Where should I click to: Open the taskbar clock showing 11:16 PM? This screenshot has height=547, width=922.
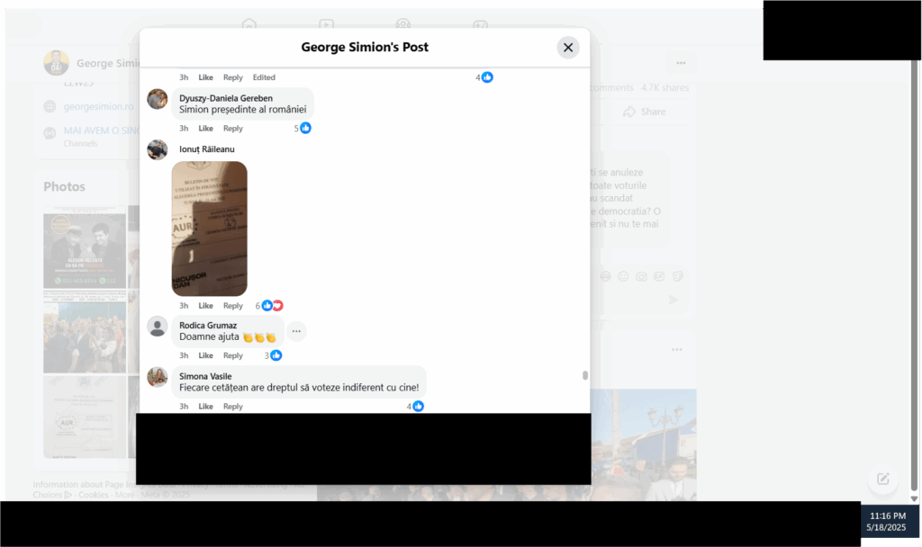tap(888, 522)
